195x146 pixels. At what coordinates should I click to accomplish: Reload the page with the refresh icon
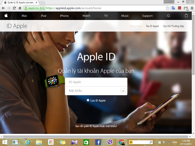[14, 8]
